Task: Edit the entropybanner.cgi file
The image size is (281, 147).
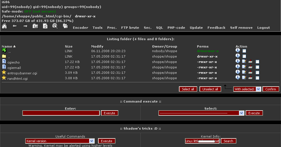Action: point(244,72)
